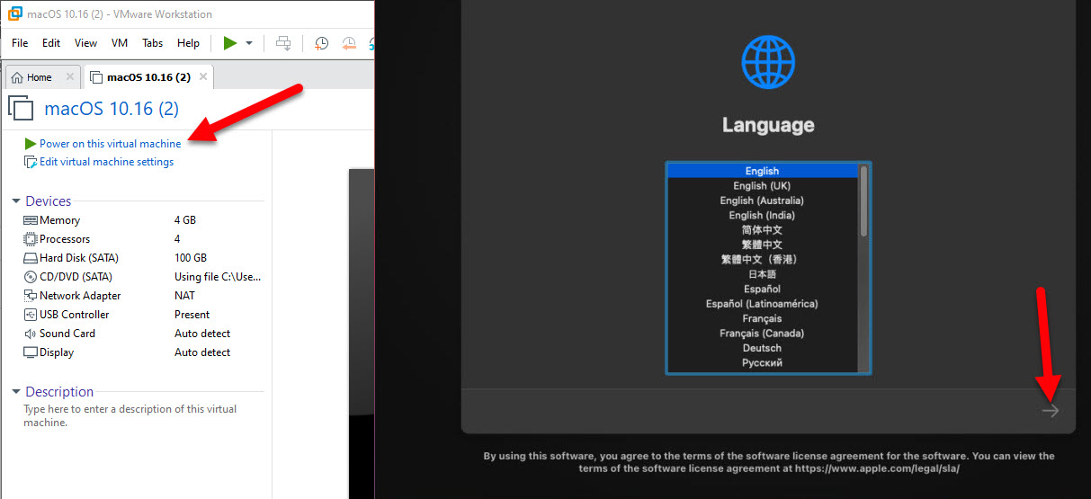Screen dimensions: 1091x499
Task: Select English (India) language
Action: point(762,216)
